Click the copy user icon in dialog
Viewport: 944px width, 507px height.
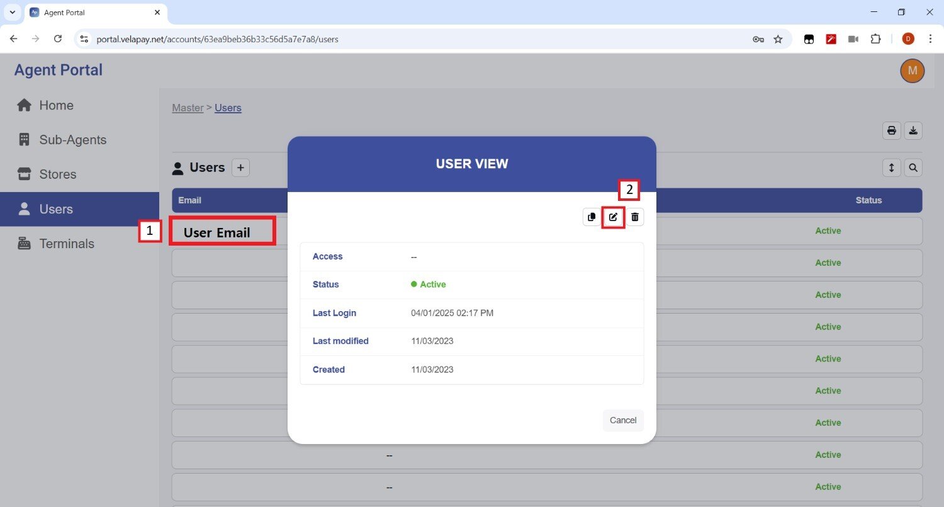592,217
